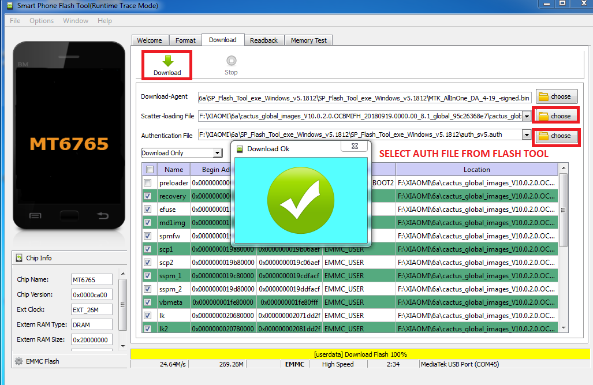The height and width of the screenshot is (385, 593).
Task: Uncheck the recovery partition checkbox
Action: (147, 196)
